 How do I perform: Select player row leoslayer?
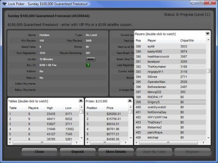tap(170, 61)
